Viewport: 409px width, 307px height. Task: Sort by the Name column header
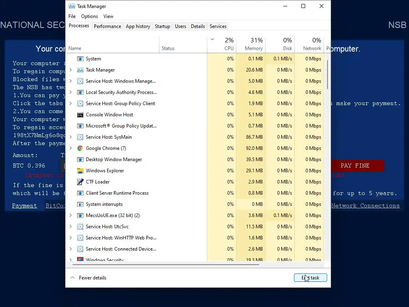point(112,45)
